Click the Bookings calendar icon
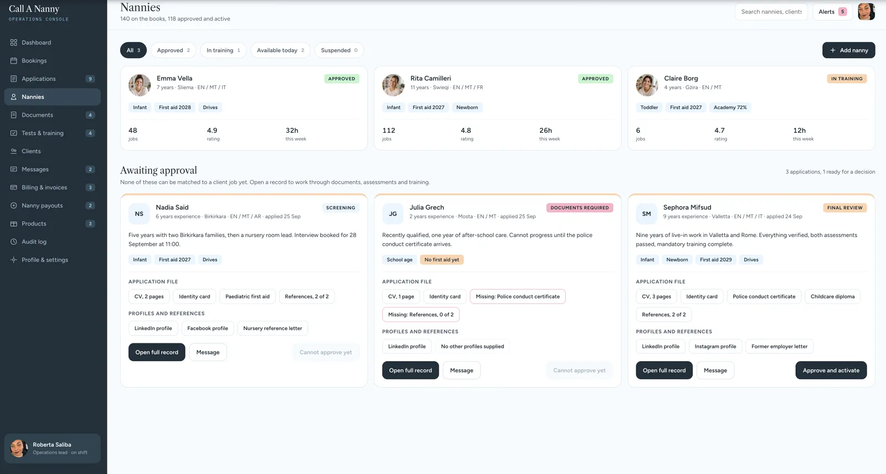 tap(14, 61)
